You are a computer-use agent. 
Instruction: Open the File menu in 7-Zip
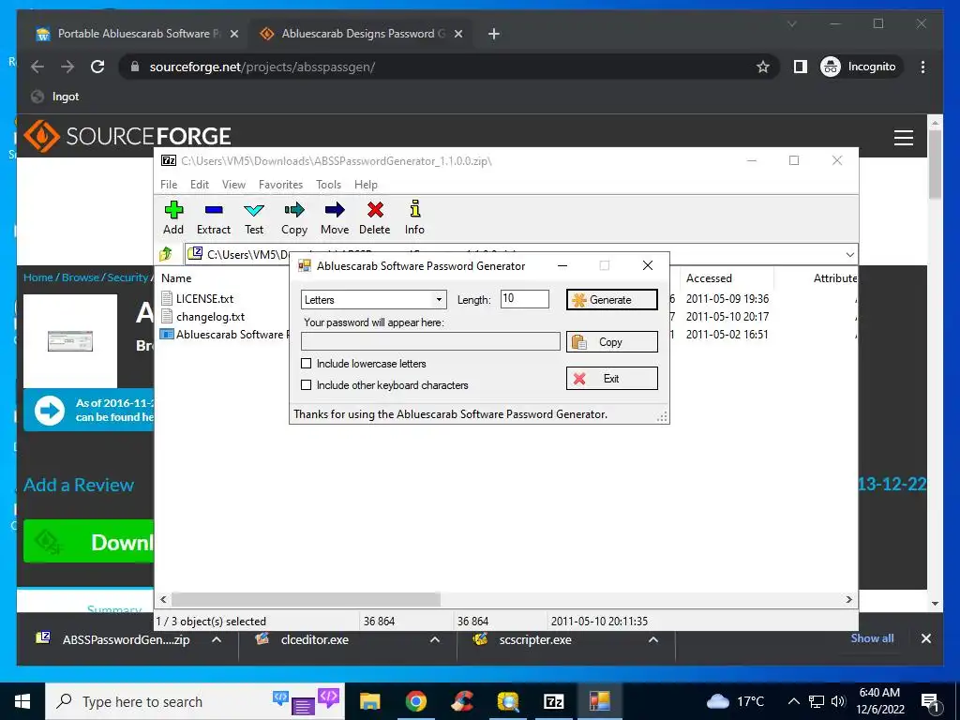coord(169,185)
